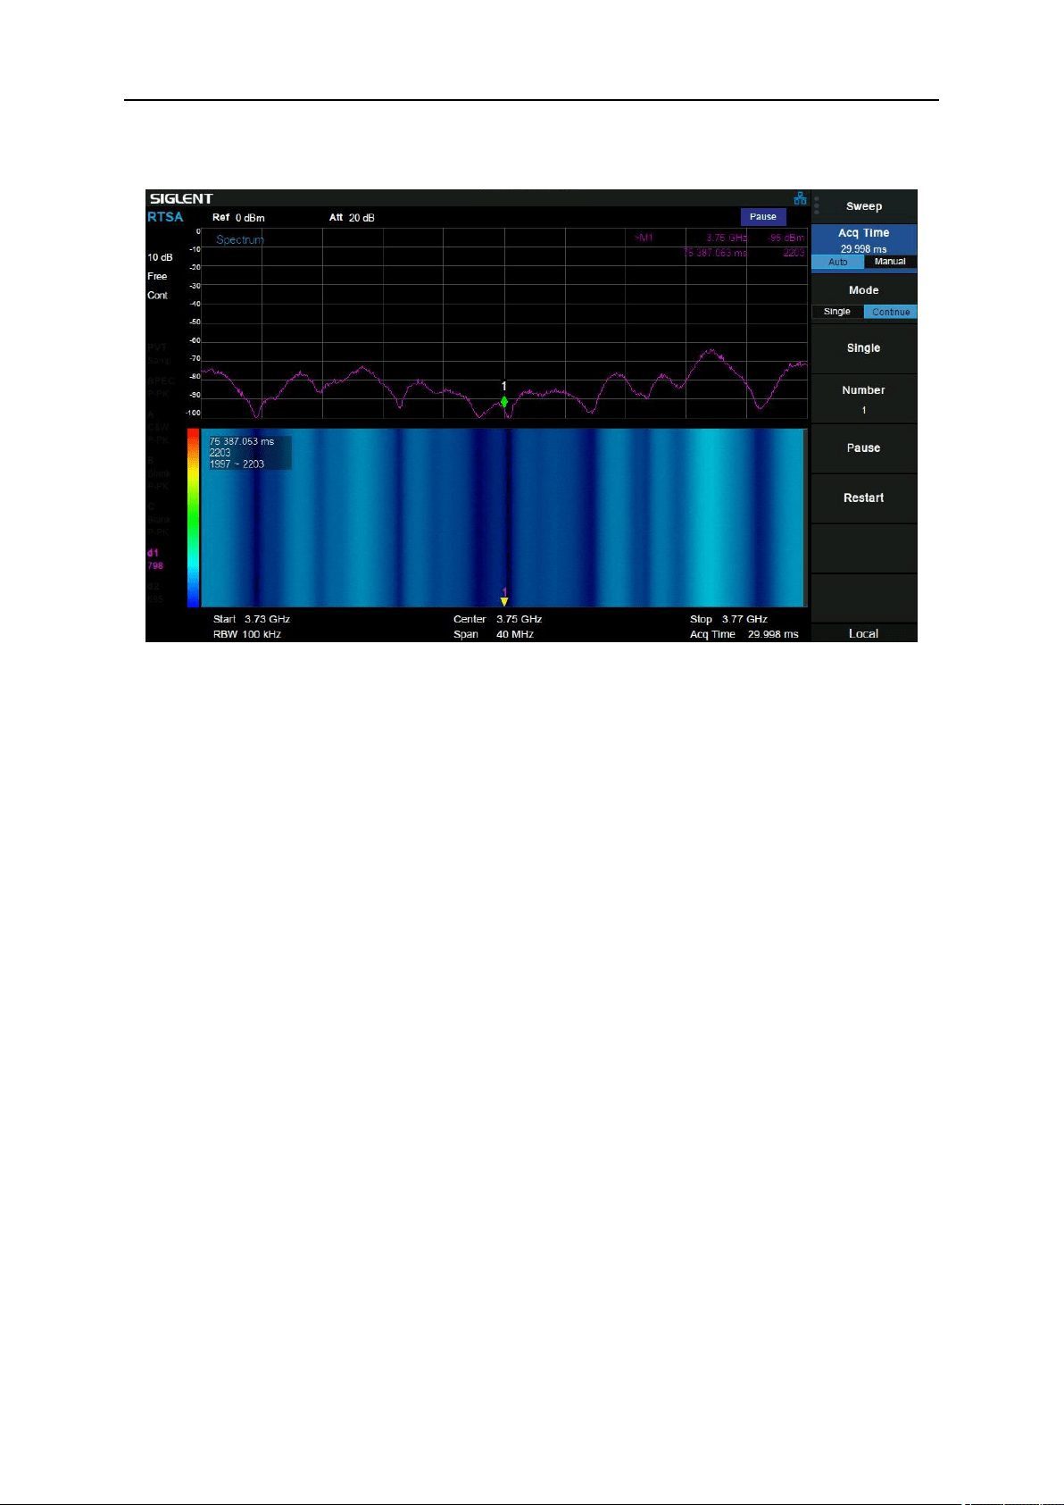
Task: Click the Start 3.73 GHz frequency
Action: 252,619
